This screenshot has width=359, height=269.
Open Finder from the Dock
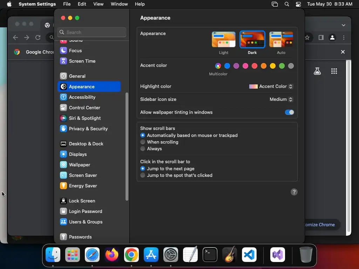53,255
